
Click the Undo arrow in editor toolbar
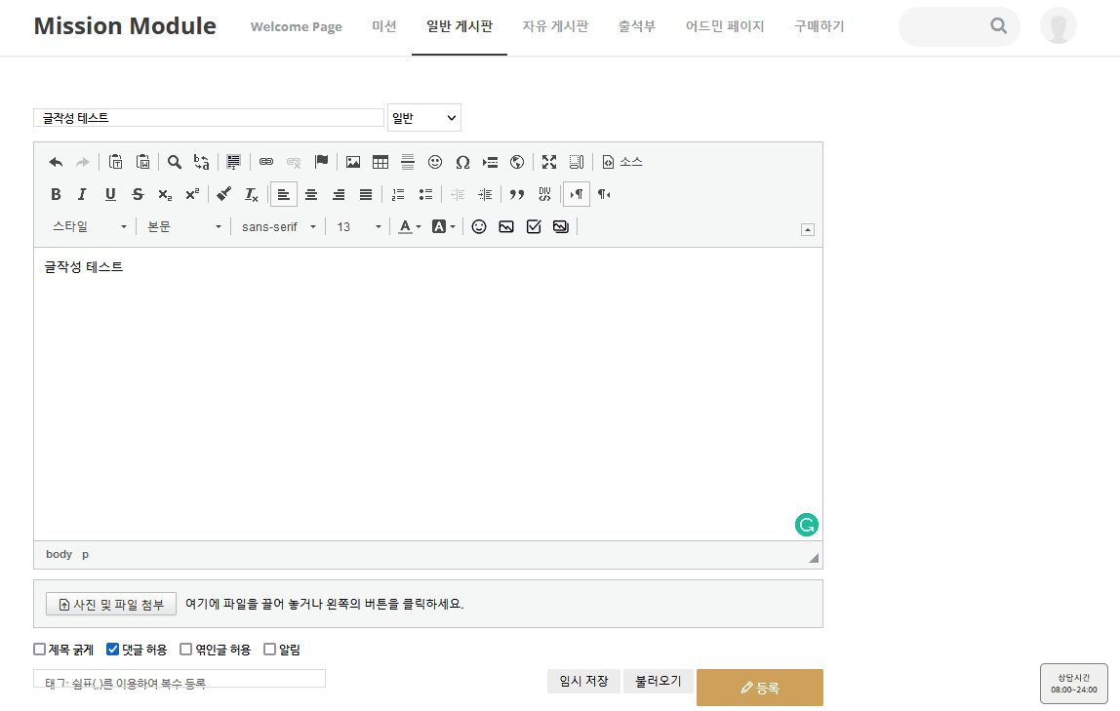[x=56, y=162]
